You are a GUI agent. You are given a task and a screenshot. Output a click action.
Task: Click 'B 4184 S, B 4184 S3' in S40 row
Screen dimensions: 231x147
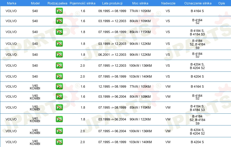197,32
